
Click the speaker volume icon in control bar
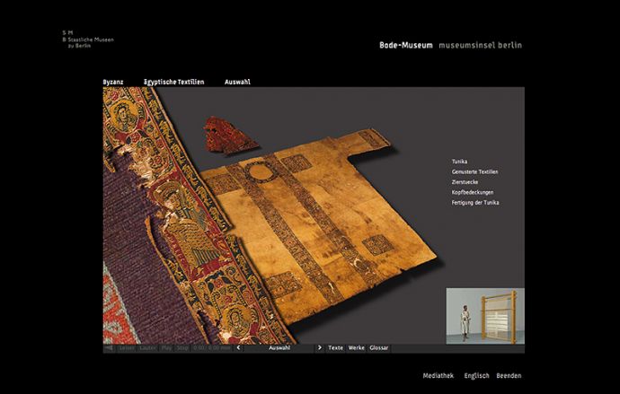(109, 347)
